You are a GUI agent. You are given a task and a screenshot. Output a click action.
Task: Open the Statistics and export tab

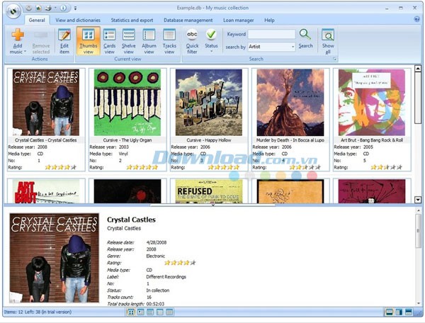(x=132, y=21)
